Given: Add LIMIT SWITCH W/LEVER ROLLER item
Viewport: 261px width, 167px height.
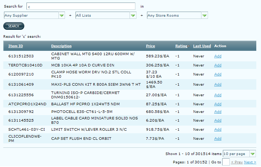Looking at the screenshot, I should tap(218, 130).
